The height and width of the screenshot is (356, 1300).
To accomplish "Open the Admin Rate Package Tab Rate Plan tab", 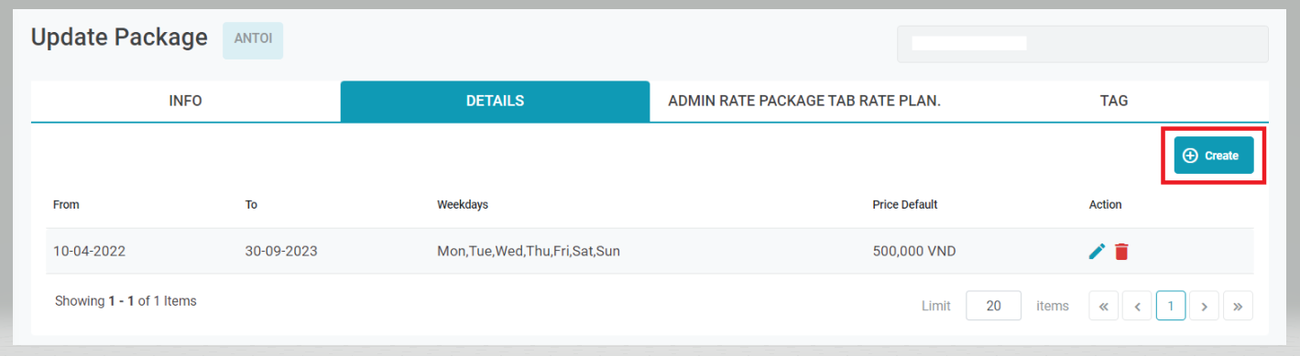I will tap(804, 102).
